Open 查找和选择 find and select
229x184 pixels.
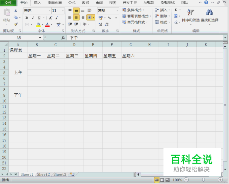pyautogui.click(x=209, y=17)
